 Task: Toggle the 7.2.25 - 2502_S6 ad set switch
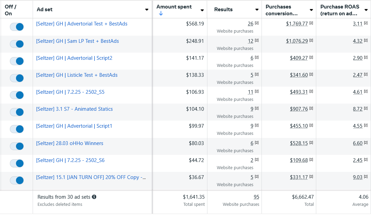(17, 163)
